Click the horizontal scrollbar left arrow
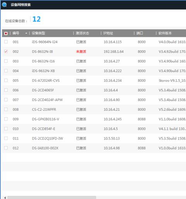186x199 pixels. tap(5, 197)
